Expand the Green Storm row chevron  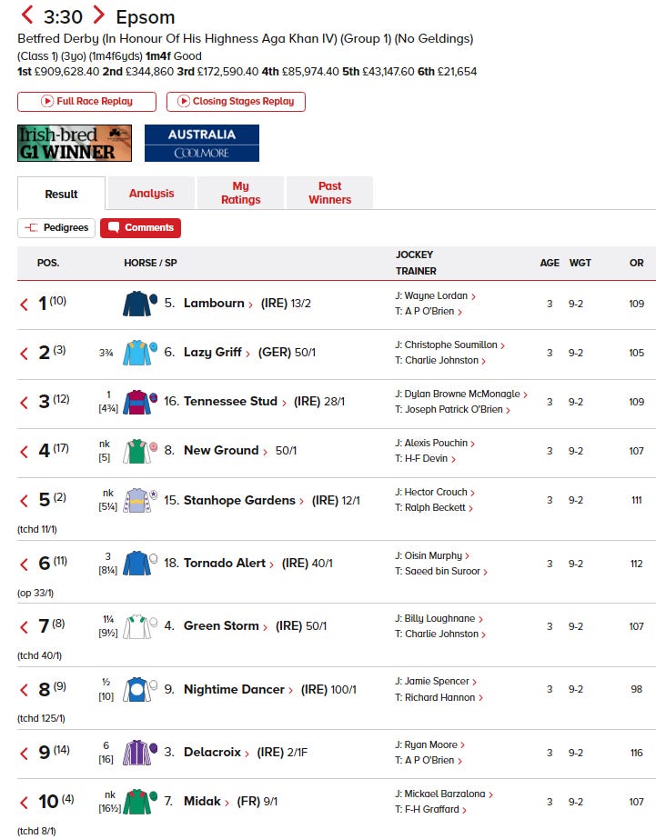24,626
